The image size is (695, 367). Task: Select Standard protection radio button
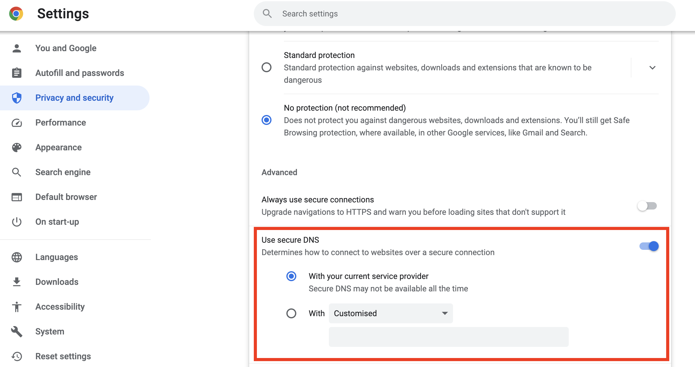(x=267, y=67)
